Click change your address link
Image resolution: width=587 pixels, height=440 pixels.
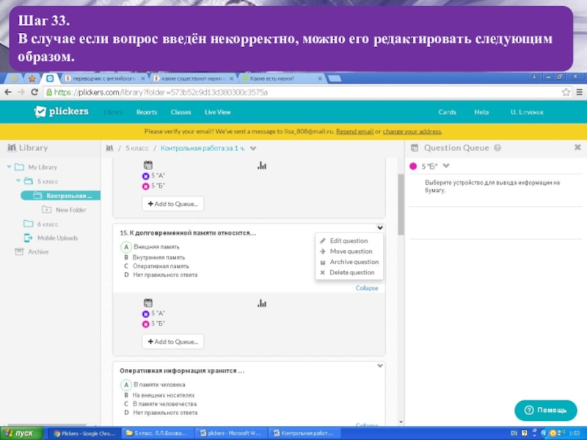pyautogui.click(x=412, y=131)
